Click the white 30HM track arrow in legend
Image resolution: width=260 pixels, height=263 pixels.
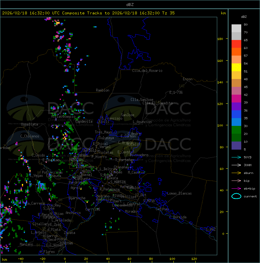[236, 165]
